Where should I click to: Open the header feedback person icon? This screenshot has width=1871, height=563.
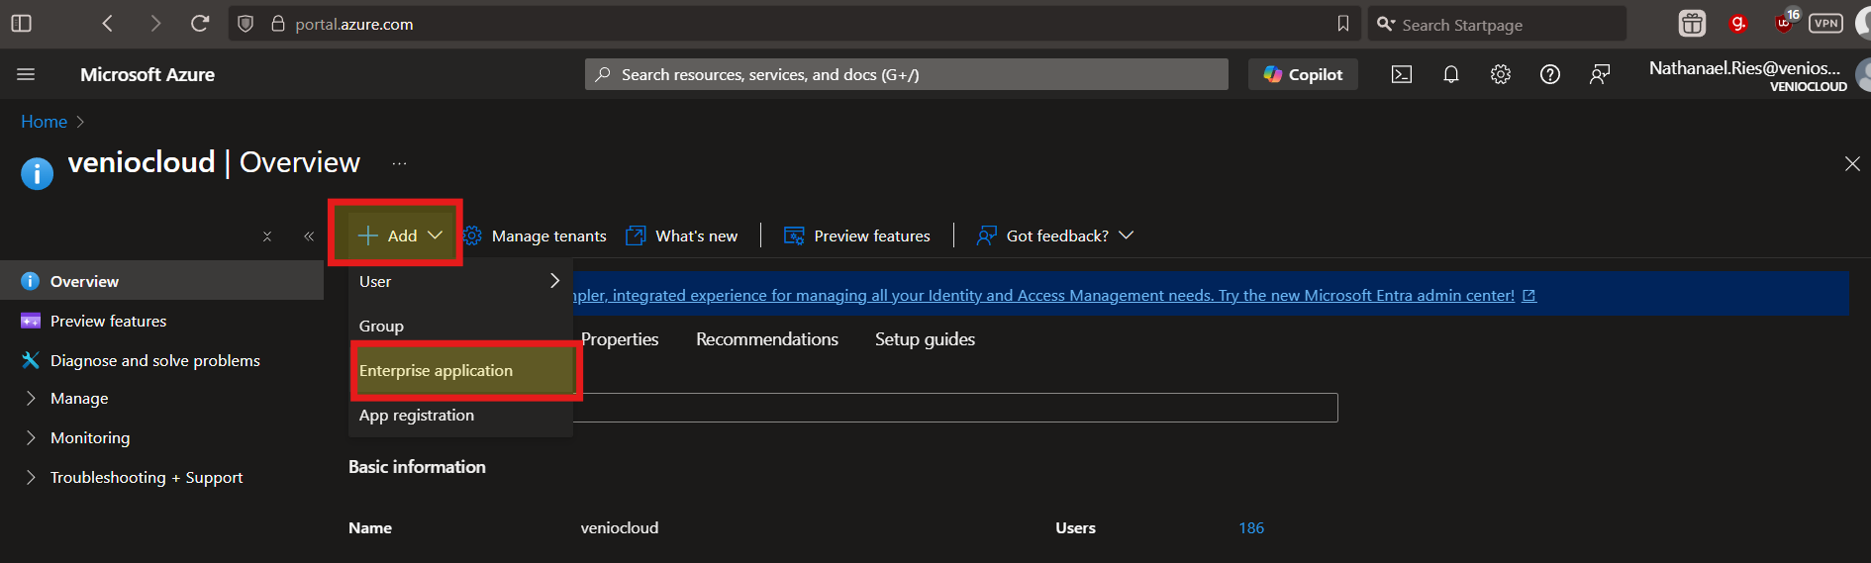coord(1600,74)
